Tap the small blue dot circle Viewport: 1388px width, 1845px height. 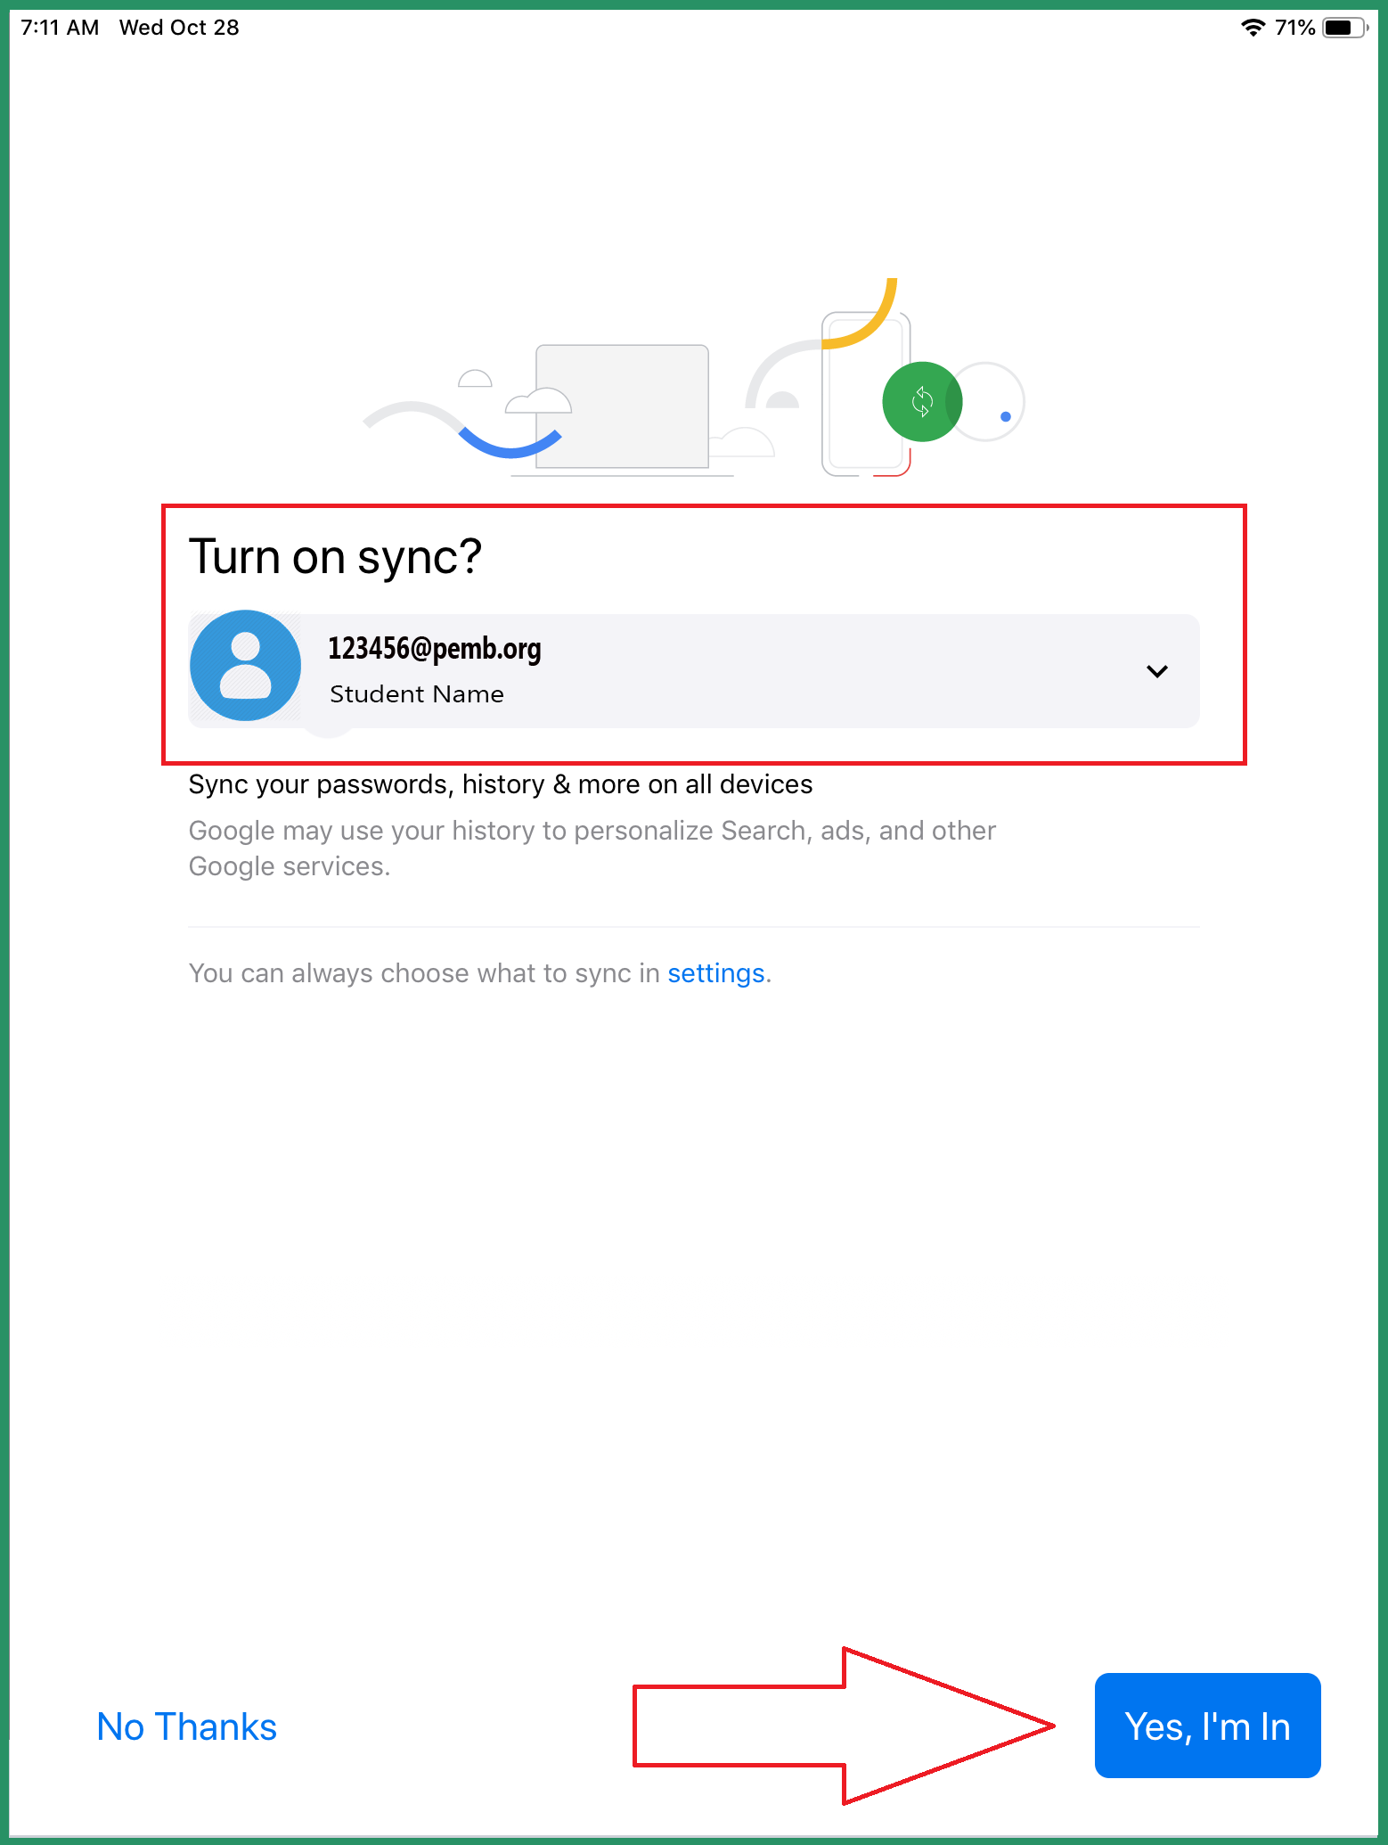pyautogui.click(x=1006, y=416)
